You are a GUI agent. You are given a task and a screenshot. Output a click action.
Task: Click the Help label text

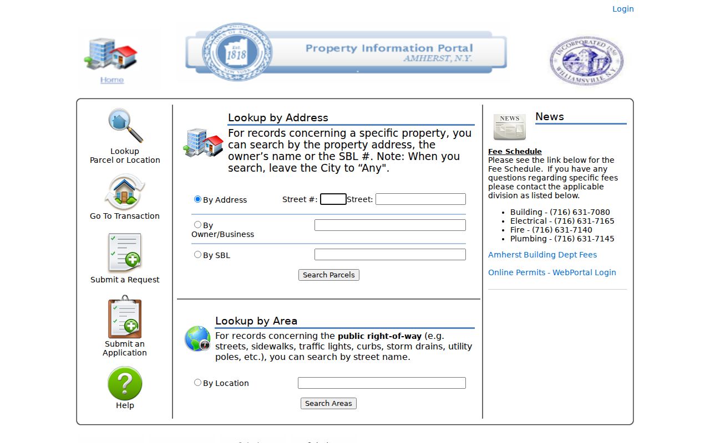tap(125, 405)
